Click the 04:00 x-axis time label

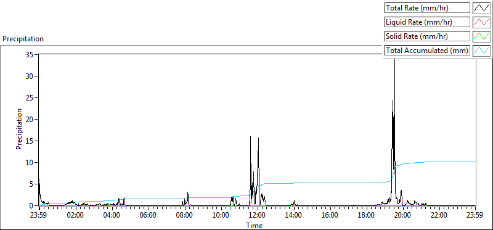click(x=112, y=216)
